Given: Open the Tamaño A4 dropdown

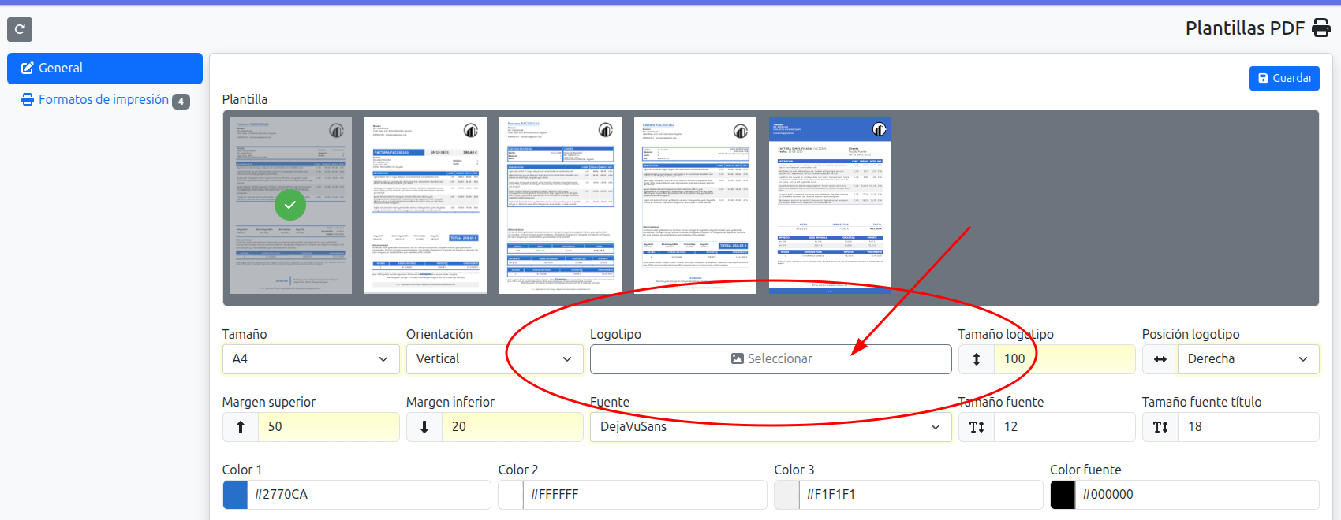Looking at the screenshot, I should [x=310, y=359].
